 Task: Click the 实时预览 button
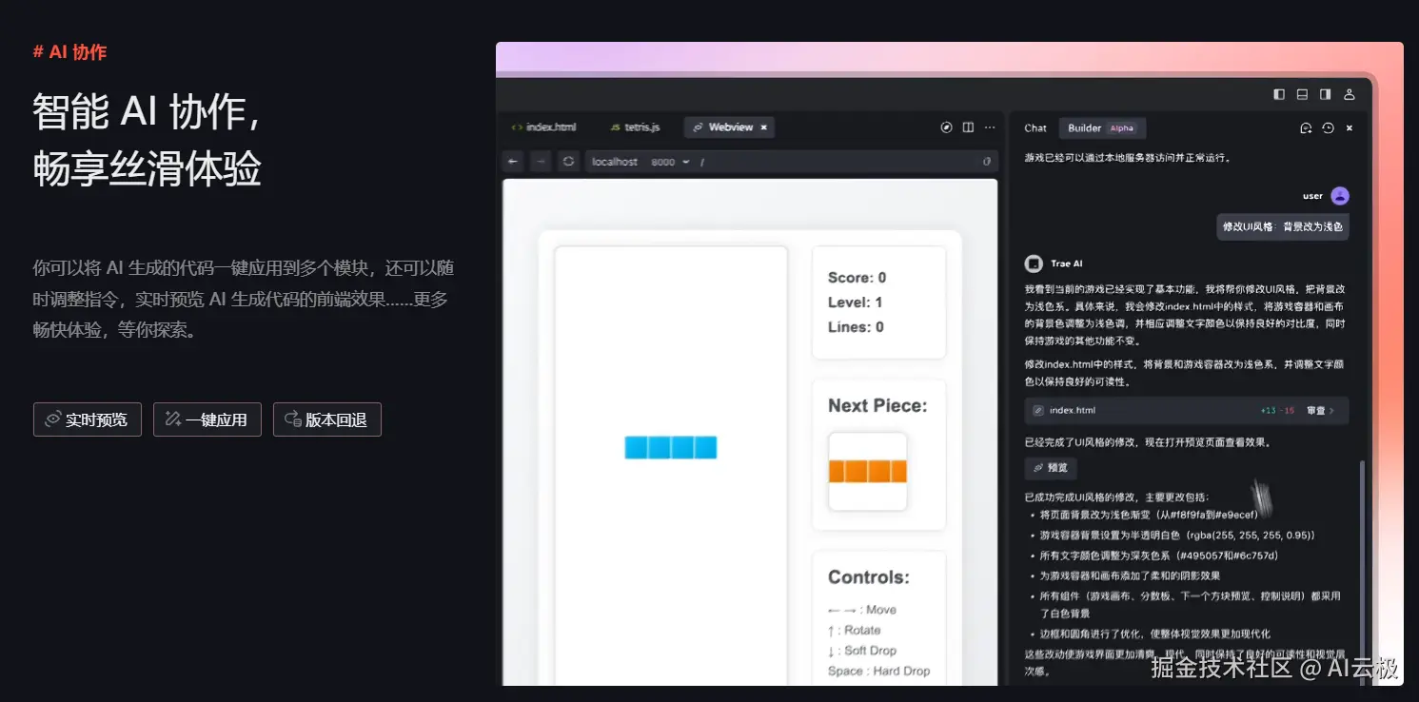[x=88, y=419]
